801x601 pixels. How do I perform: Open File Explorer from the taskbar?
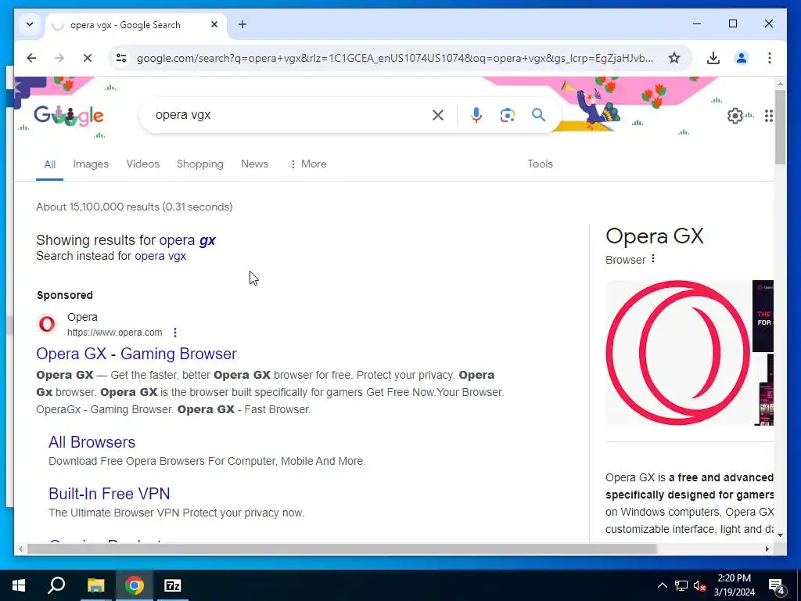click(x=95, y=585)
